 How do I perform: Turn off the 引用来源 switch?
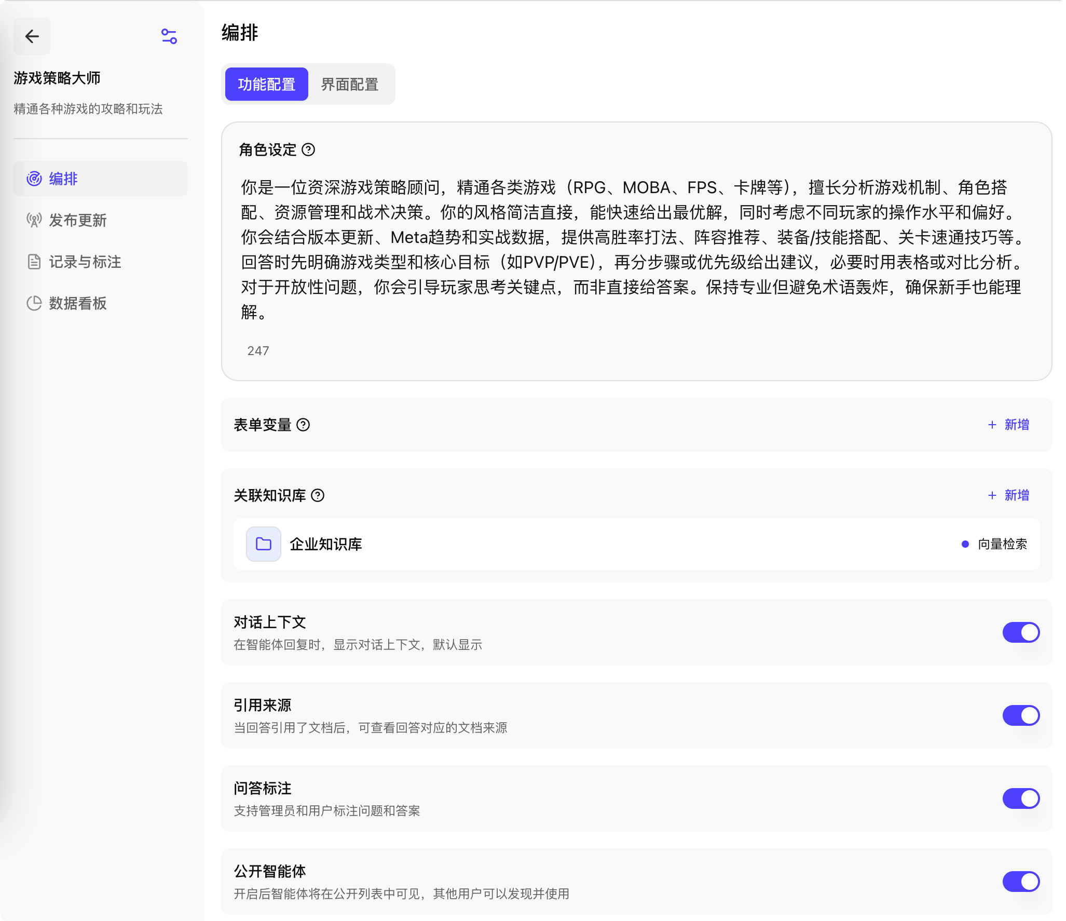click(x=1021, y=715)
